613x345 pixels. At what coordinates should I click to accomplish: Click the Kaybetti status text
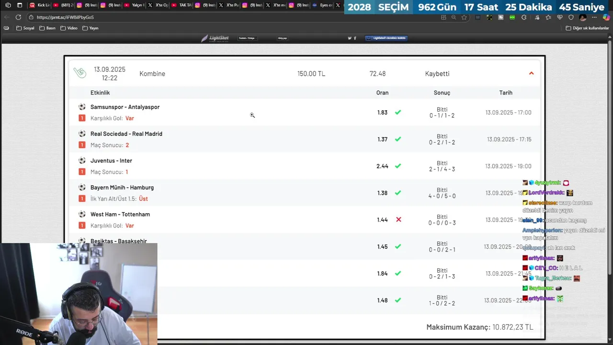[437, 74]
